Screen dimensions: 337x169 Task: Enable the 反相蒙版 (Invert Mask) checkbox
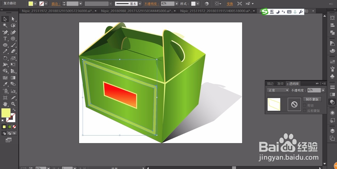coord(305,111)
